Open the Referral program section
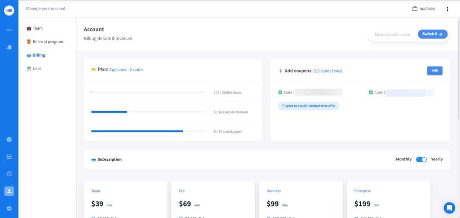The width and height of the screenshot is (460, 218). pos(48,42)
